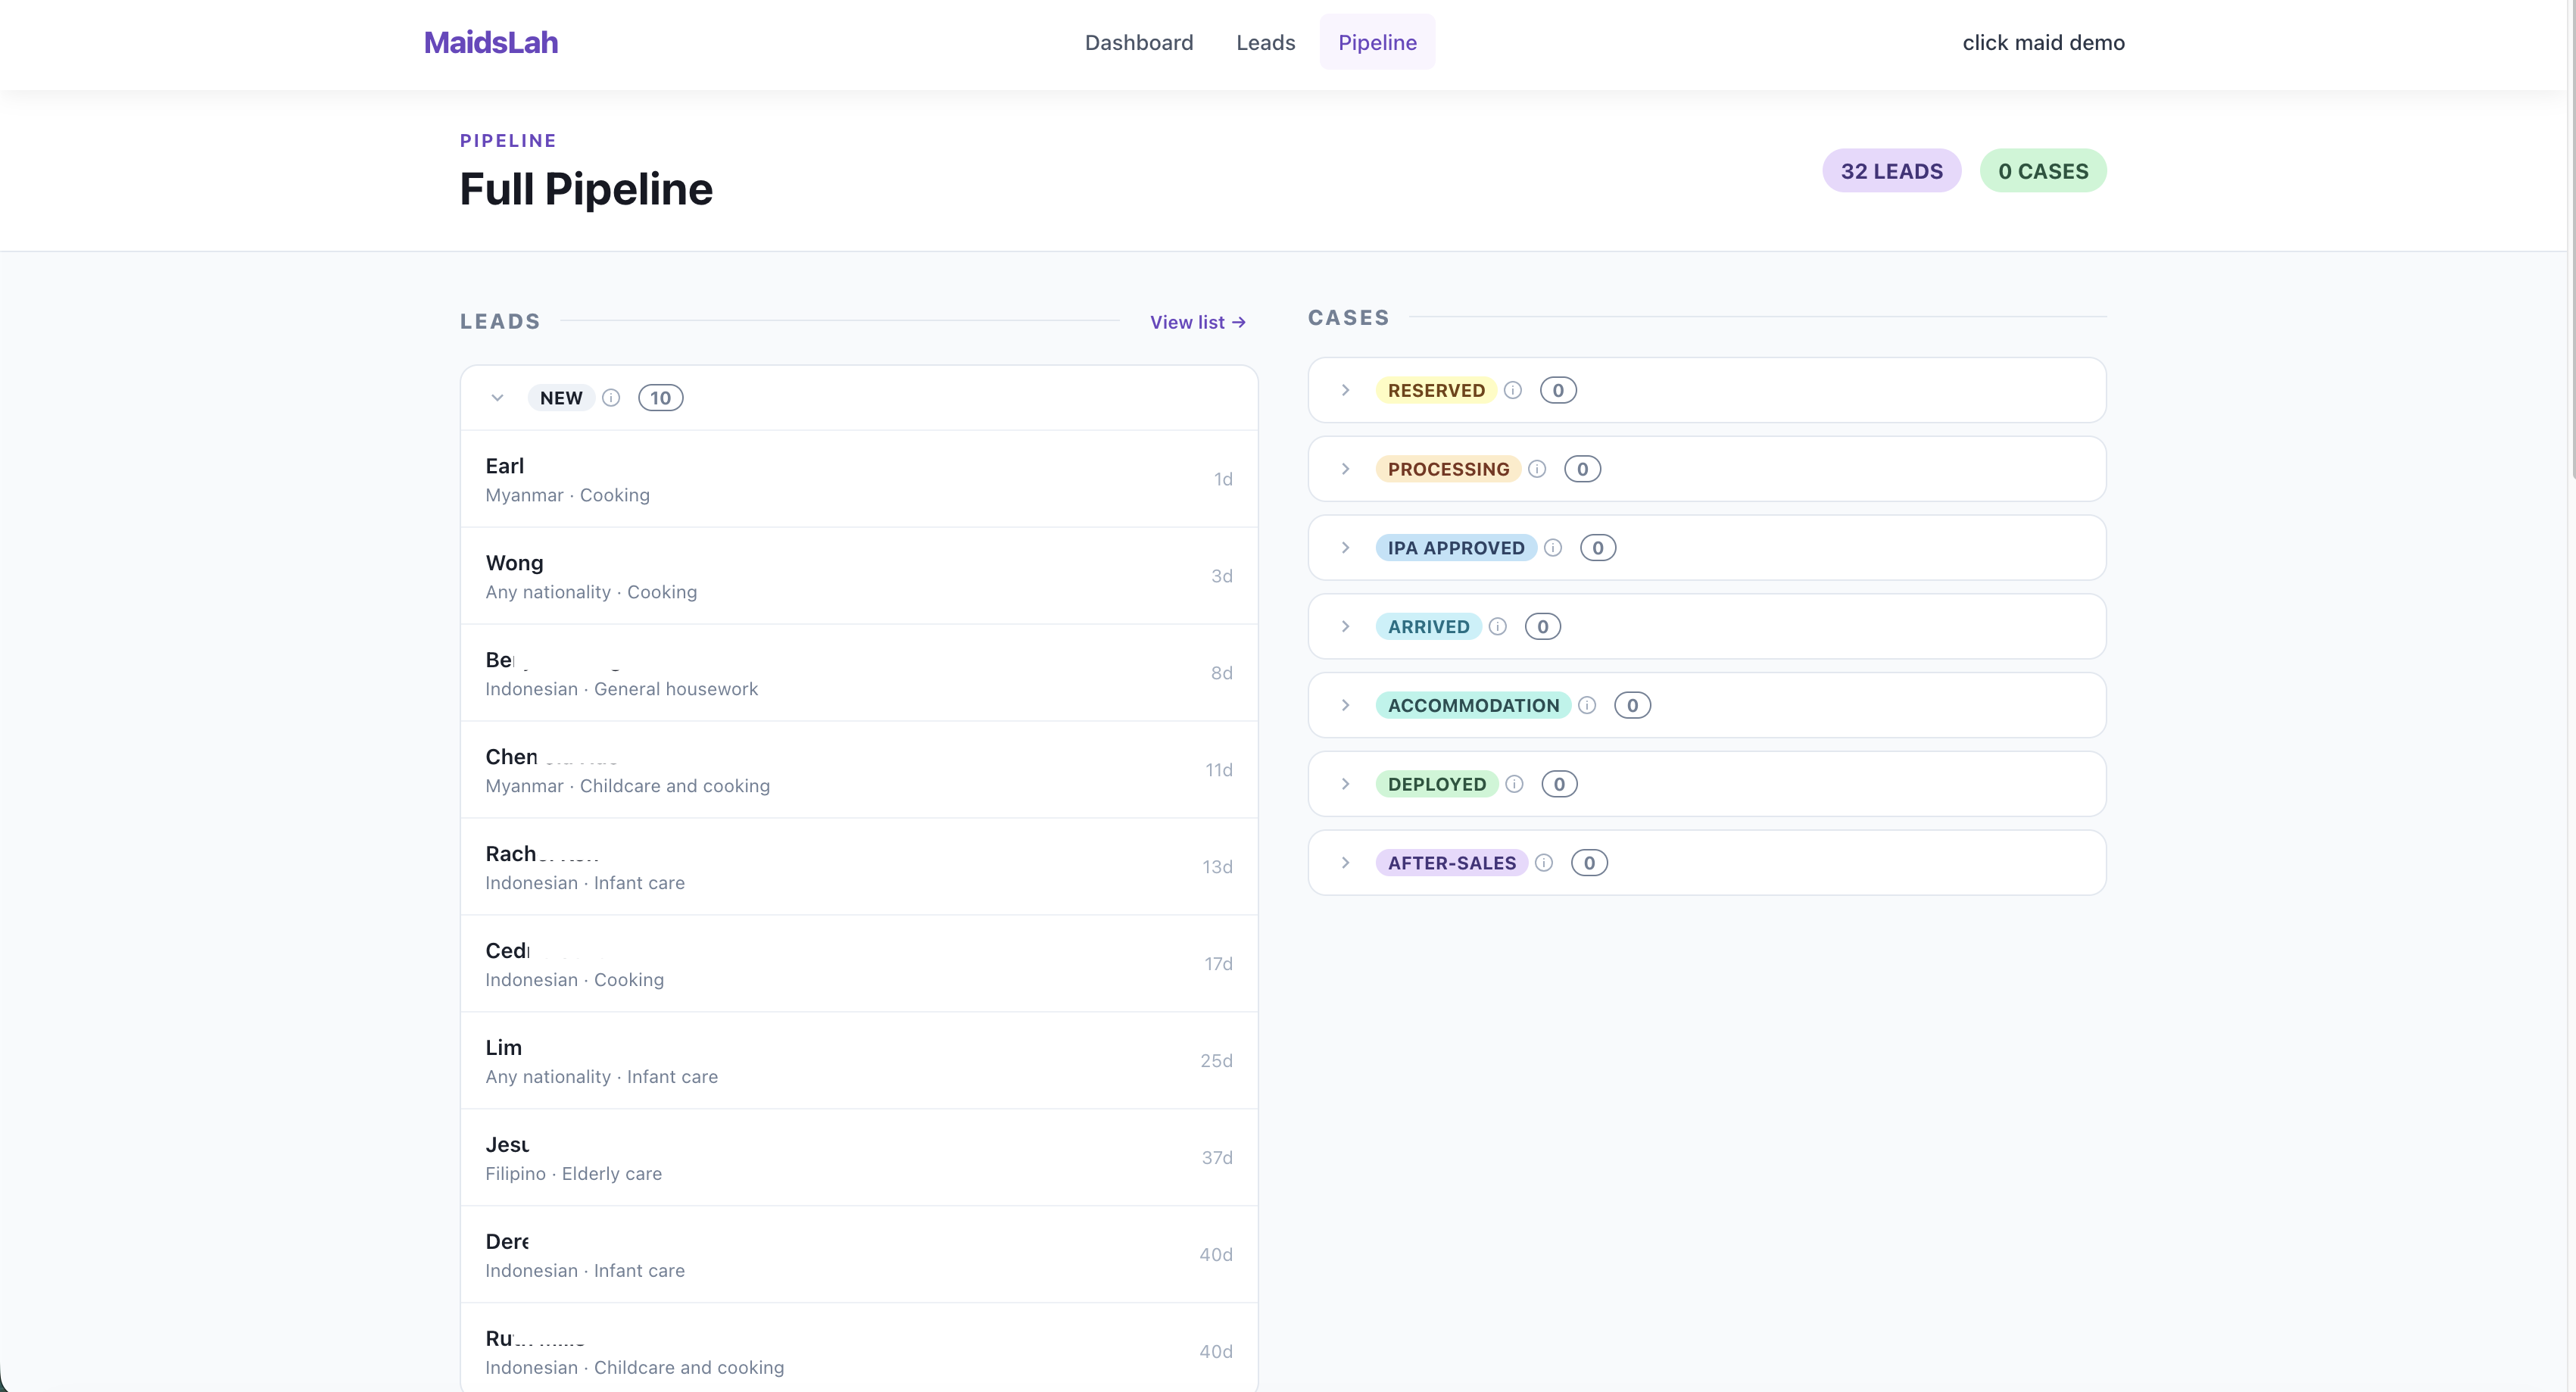Collapse the NEW leads section chevron
This screenshot has height=1392, width=2576.
tap(497, 398)
